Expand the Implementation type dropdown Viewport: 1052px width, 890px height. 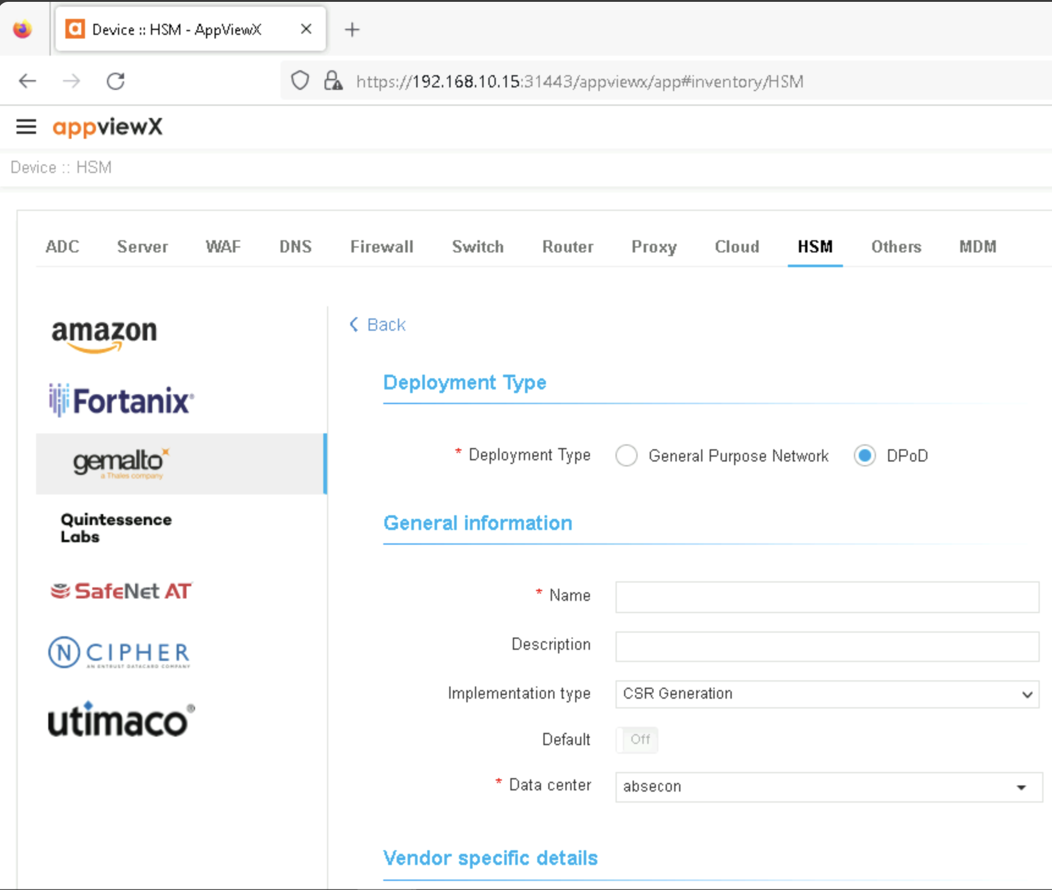(x=826, y=694)
